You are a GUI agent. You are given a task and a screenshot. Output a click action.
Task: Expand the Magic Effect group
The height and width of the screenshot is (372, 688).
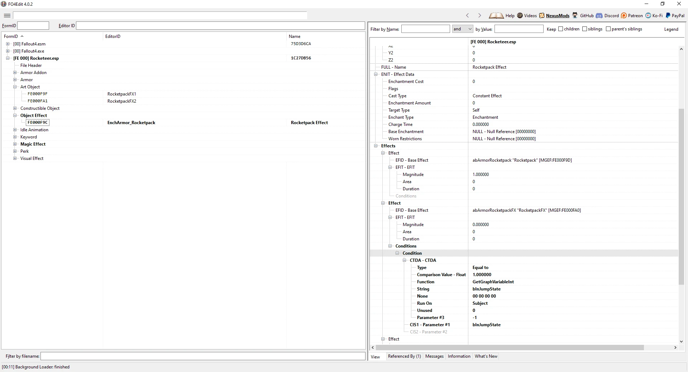(x=15, y=144)
